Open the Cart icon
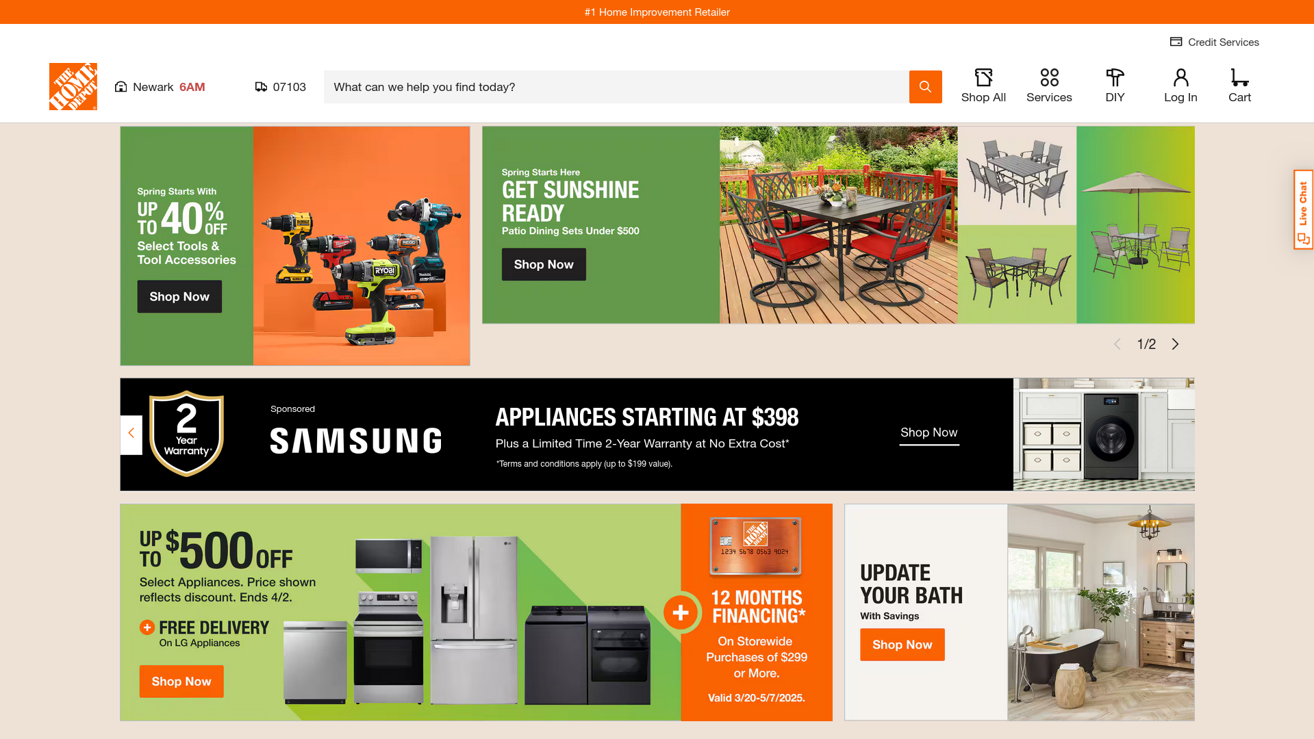This screenshot has height=739, width=1314. coord(1239,77)
